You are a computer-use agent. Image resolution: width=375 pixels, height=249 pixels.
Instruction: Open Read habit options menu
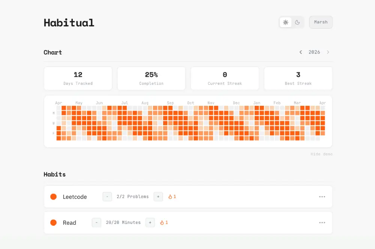[322, 222]
